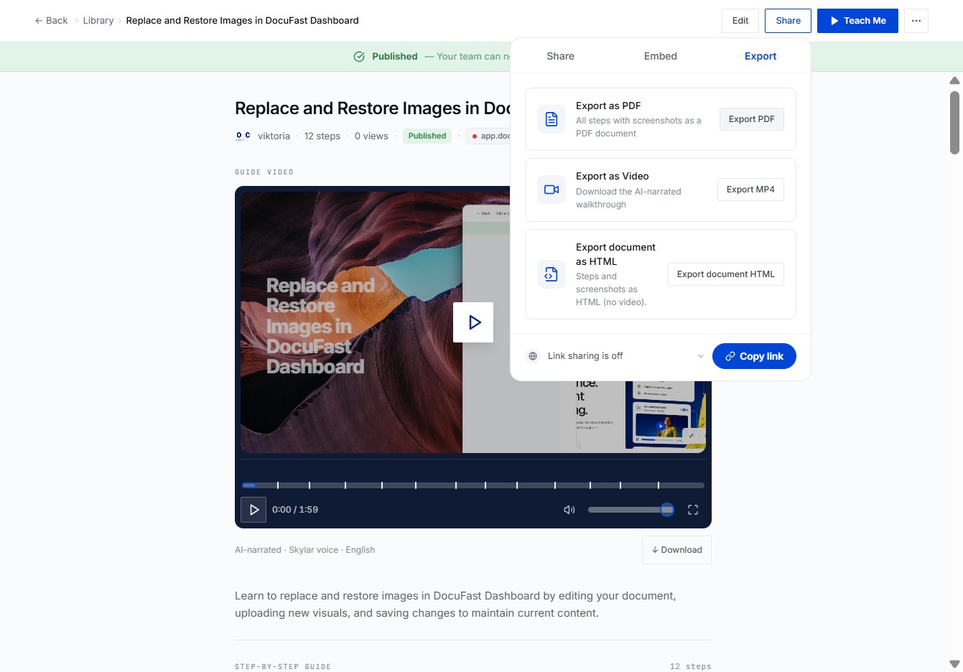This screenshot has height=672, width=963.
Task: Click the video progress bar
Action: 473,485
